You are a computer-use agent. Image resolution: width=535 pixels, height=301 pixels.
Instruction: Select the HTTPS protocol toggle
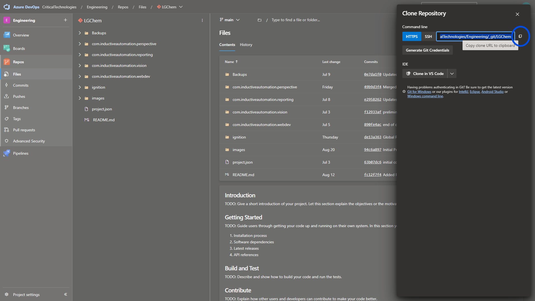(x=412, y=37)
